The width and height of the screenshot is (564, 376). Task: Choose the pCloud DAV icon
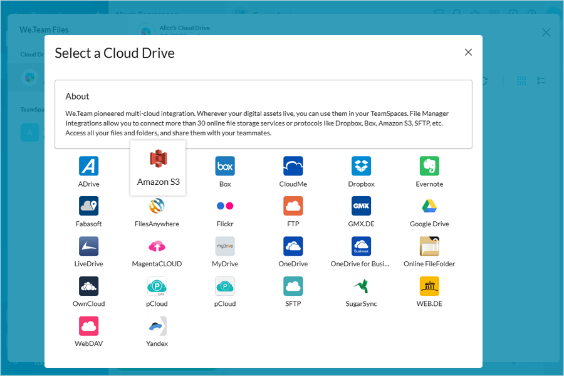(157, 286)
